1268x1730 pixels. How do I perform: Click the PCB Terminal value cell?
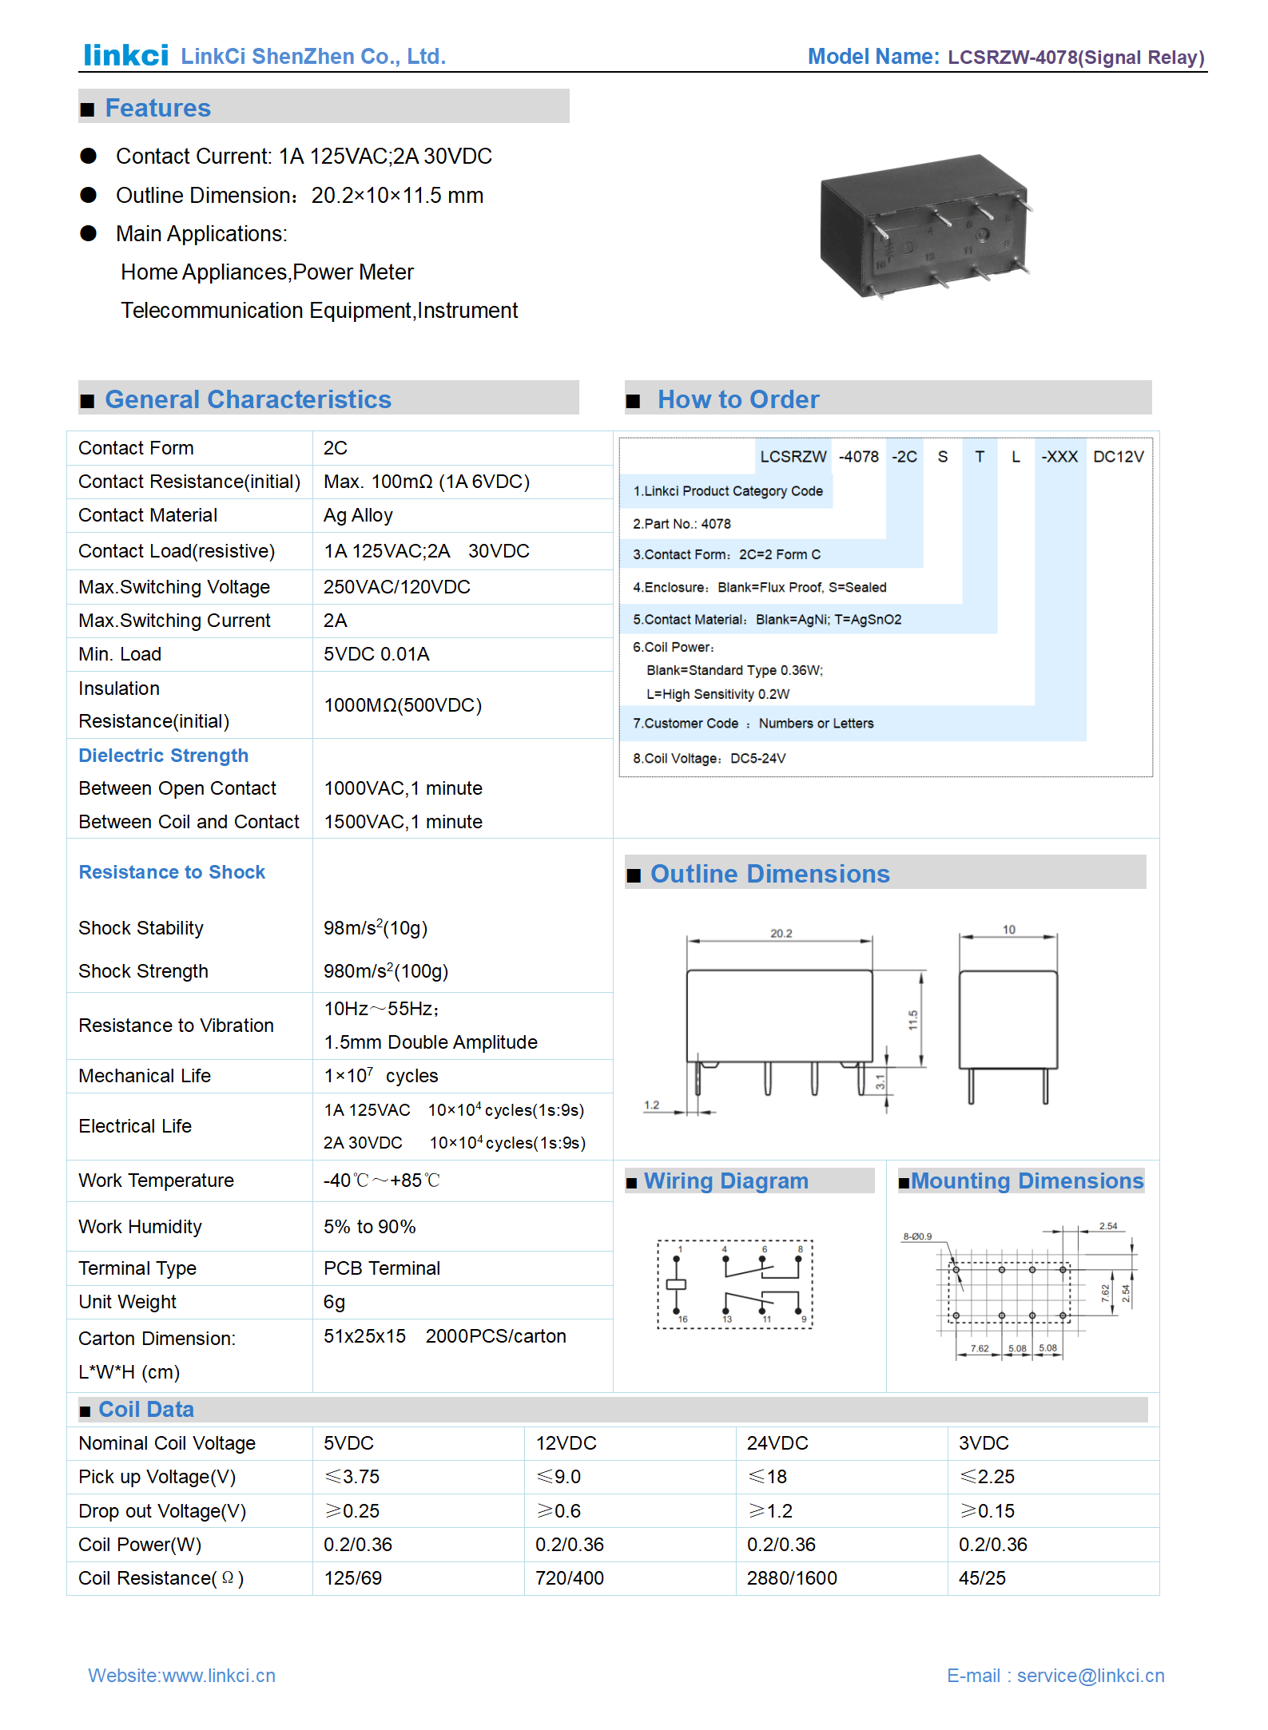tap(382, 1268)
